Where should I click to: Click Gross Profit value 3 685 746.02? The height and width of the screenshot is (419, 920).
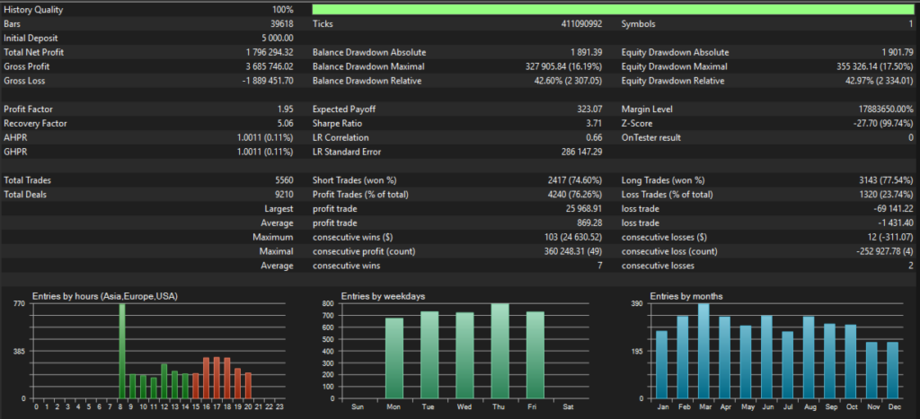coord(270,66)
